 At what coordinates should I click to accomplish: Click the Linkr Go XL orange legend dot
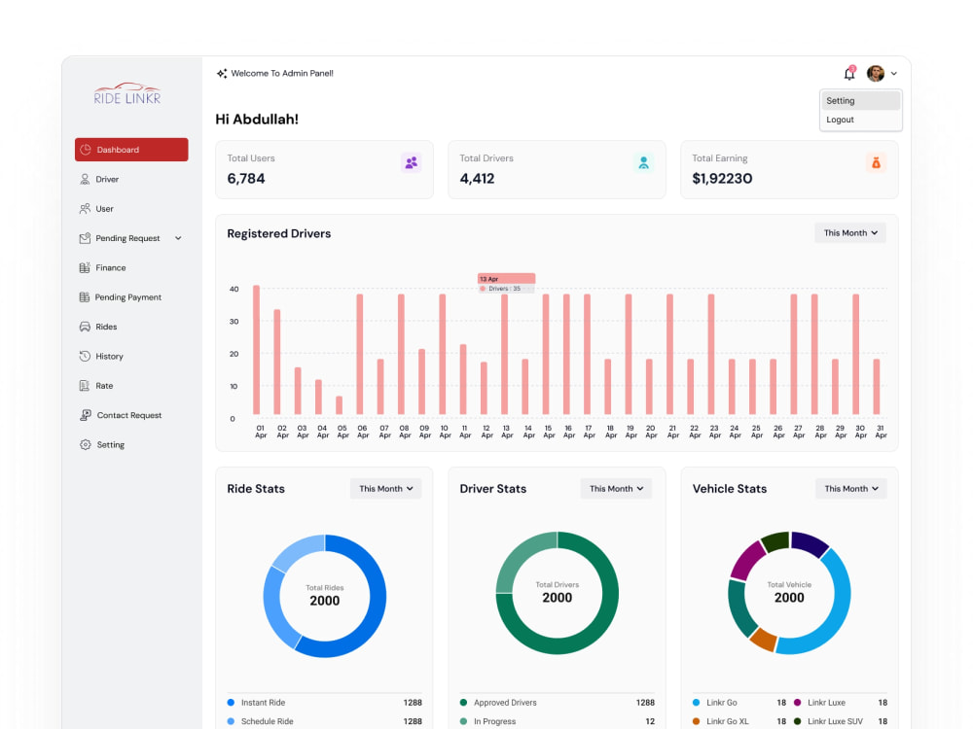pyautogui.click(x=697, y=721)
